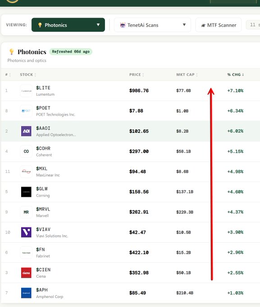Open the $MRVL ticker
260x307 pixels.
point(43,209)
